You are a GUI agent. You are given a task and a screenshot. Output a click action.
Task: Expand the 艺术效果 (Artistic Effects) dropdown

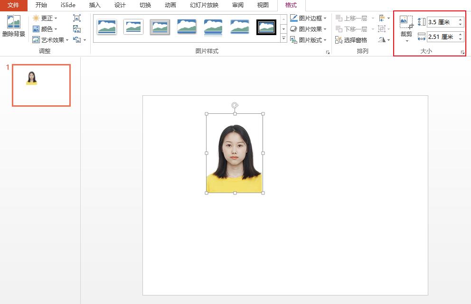pyautogui.click(x=49, y=39)
